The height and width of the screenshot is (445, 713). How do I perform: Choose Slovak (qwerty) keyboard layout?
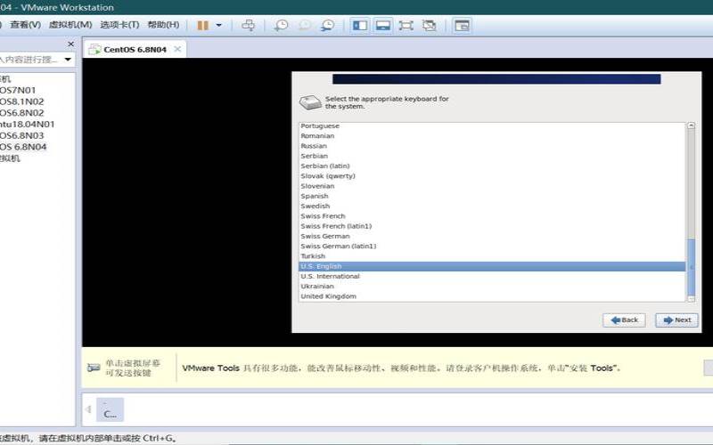492,175
